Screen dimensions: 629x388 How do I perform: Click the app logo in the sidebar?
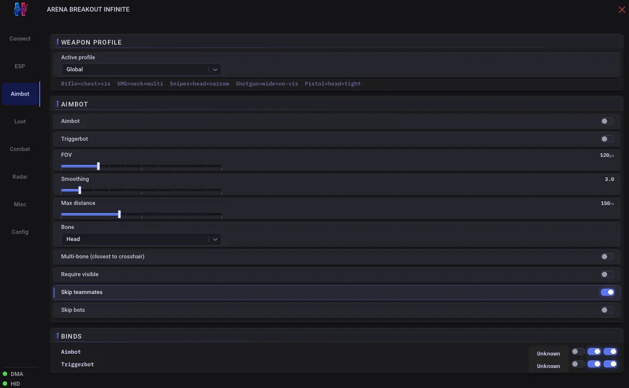(21, 9)
